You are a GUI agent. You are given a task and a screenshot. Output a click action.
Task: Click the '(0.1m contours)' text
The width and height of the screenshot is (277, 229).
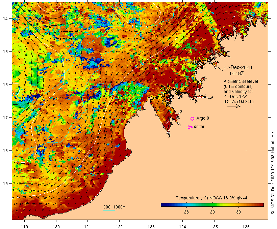point(238,87)
